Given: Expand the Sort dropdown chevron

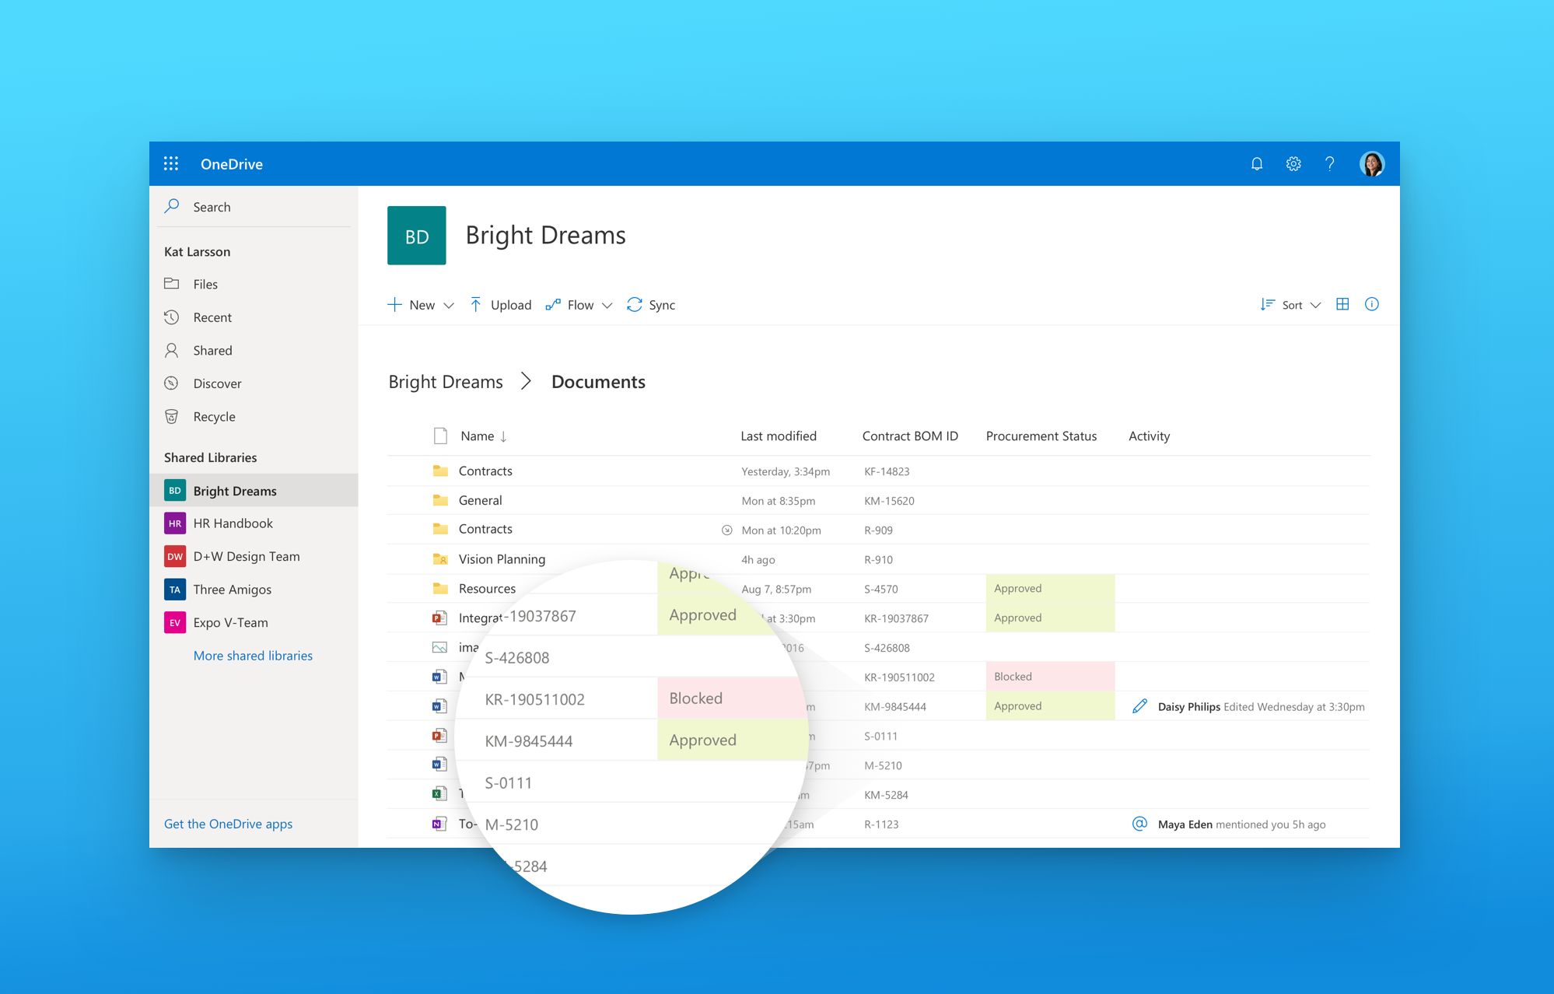Looking at the screenshot, I should [1316, 306].
